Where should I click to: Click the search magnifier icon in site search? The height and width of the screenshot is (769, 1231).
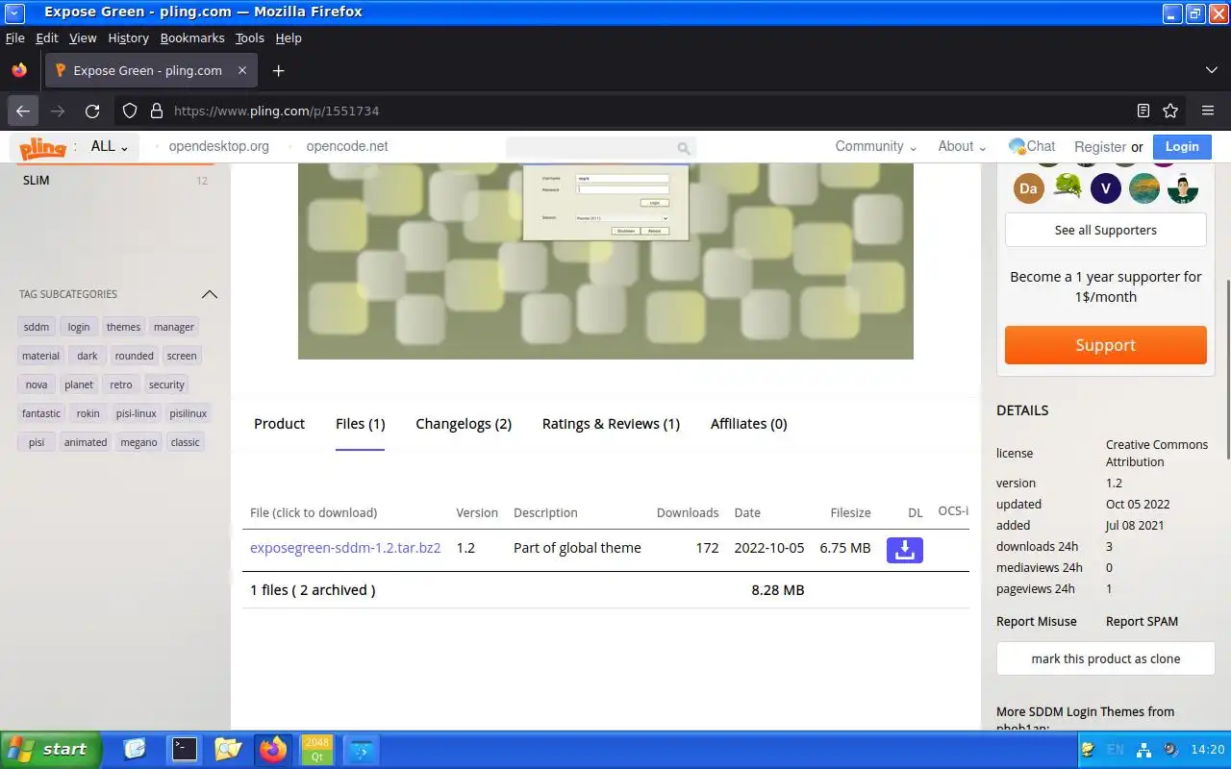[684, 148]
